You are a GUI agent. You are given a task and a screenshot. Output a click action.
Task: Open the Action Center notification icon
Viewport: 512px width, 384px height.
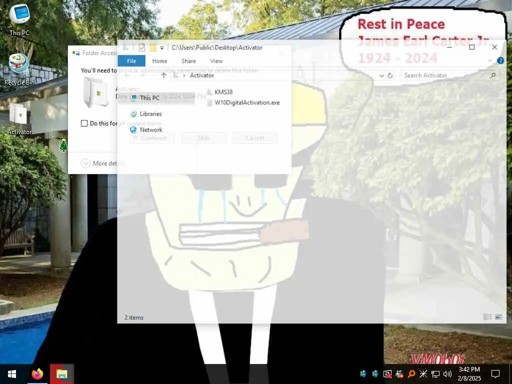[495, 374]
